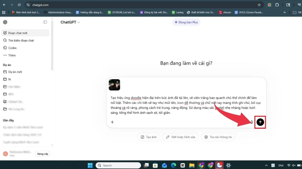Open the Đăng ký bài viết Sfo... bookmark
Viewport: 302px width, 169px height.
coord(154,12)
